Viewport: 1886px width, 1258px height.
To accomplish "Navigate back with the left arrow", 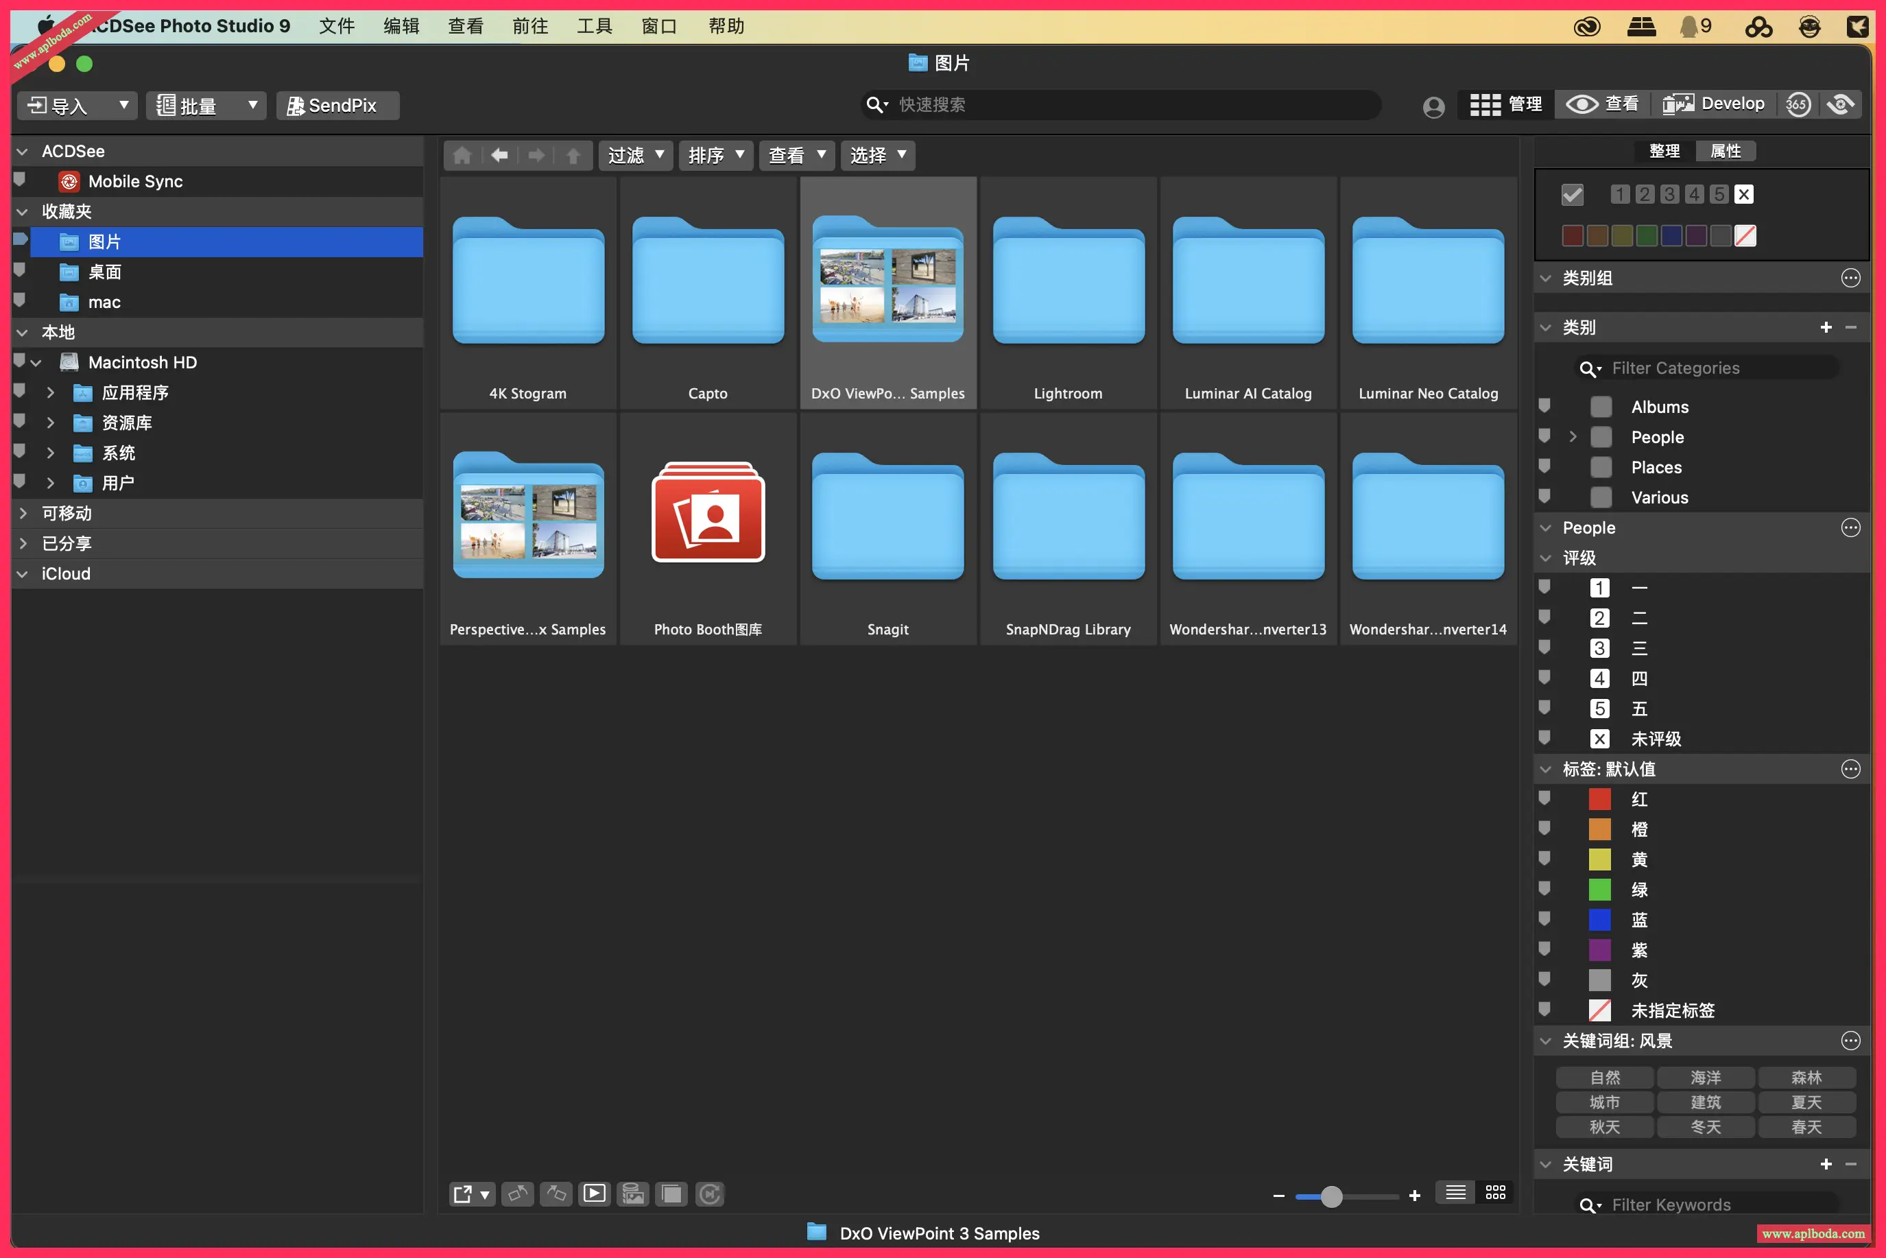I will pos(499,155).
